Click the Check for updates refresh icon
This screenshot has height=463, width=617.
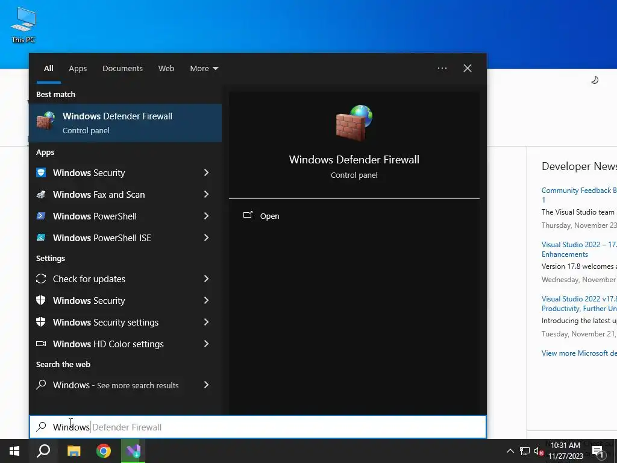click(x=41, y=279)
